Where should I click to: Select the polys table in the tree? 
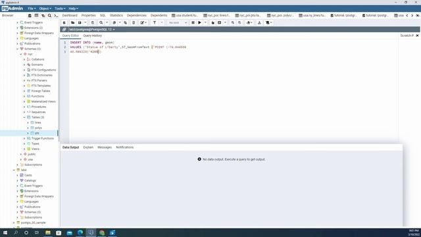click(38, 128)
